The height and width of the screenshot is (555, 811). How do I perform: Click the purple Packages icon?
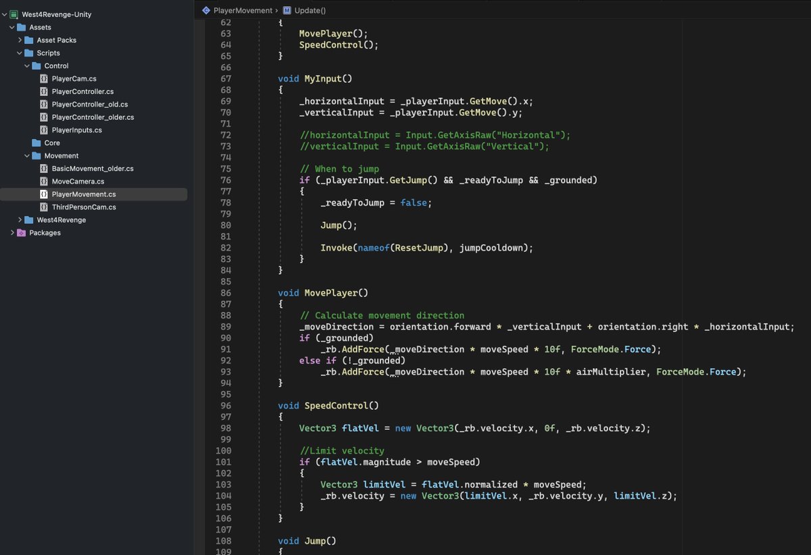[21, 232]
